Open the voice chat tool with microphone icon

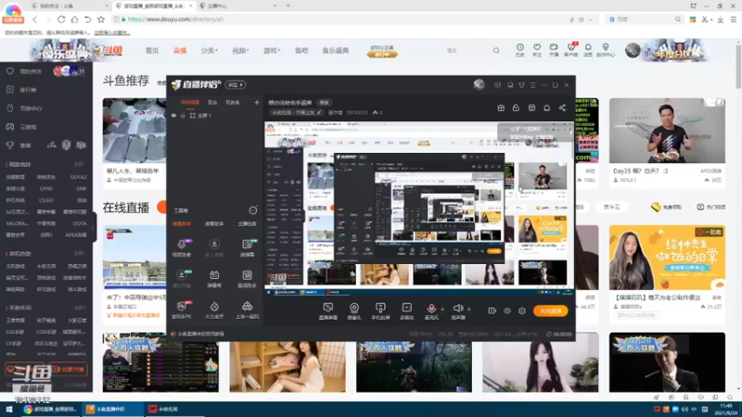coord(181,247)
